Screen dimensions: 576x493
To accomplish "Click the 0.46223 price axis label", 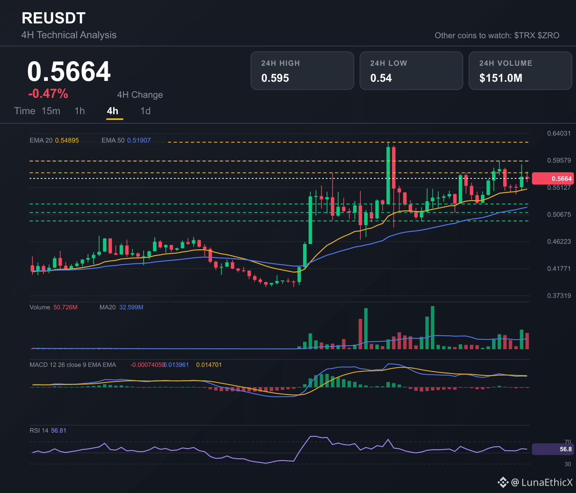I will pyautogui.click(x=559, y=241).
